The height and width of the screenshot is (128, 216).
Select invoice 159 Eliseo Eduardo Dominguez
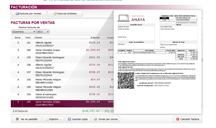point(62,59)
